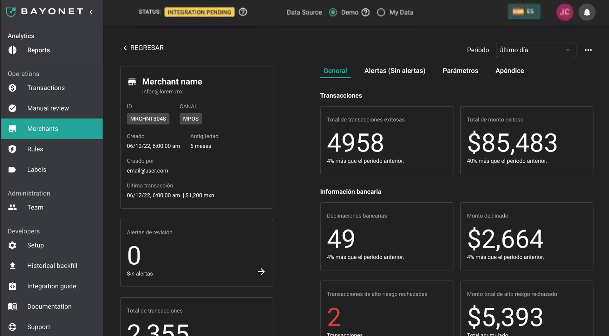This screenshot has width=609, height=336.
Task: Open the JC user avatar menu
Action: coord(565,12)
